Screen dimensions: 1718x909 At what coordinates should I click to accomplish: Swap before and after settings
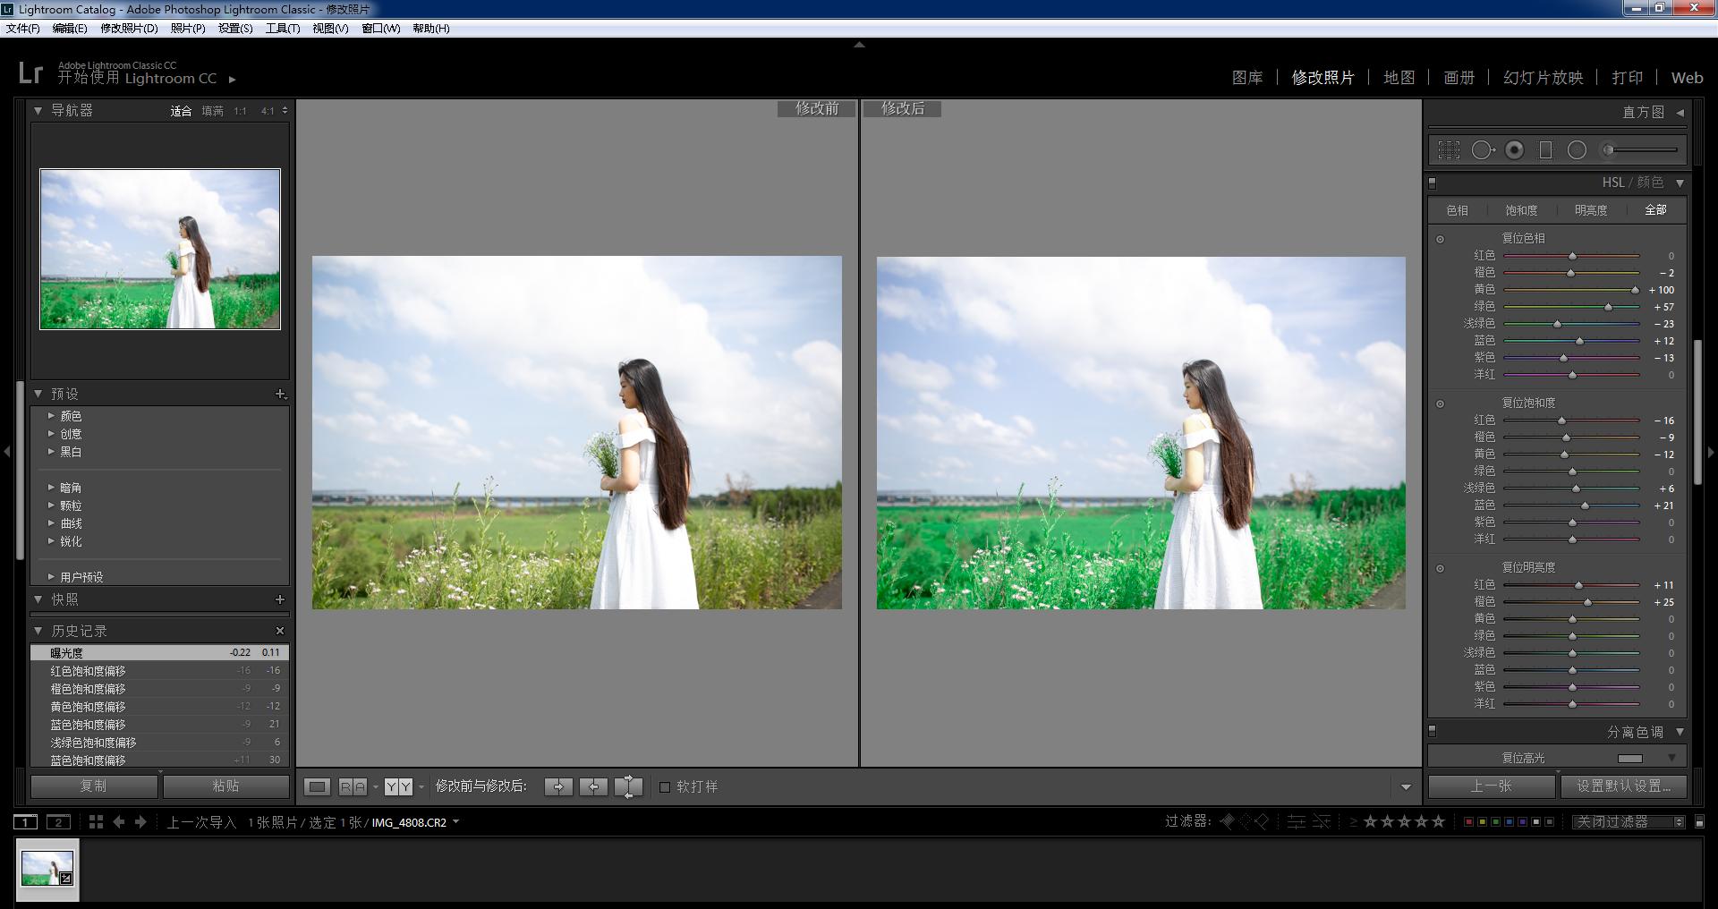point(628,786)
